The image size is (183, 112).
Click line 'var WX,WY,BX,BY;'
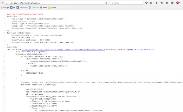tap(35, 89)
